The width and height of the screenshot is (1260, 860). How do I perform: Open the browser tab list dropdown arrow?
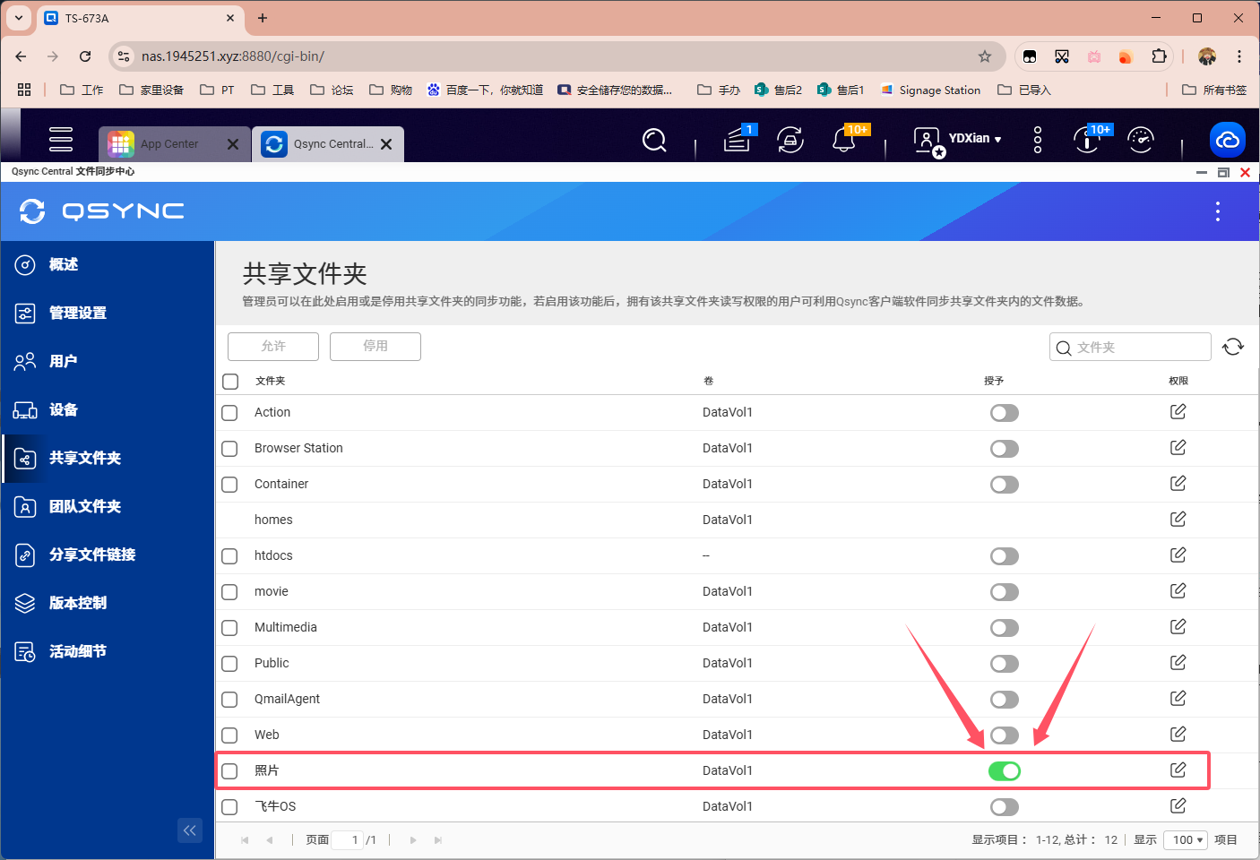[x=19, y=18]
